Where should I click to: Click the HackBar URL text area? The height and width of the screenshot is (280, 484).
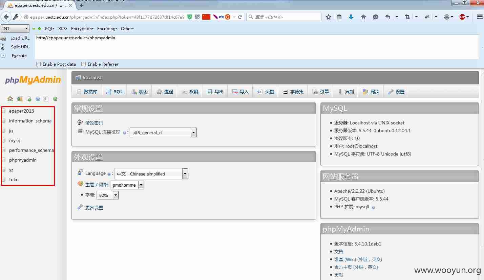click(x=256, y=47)
